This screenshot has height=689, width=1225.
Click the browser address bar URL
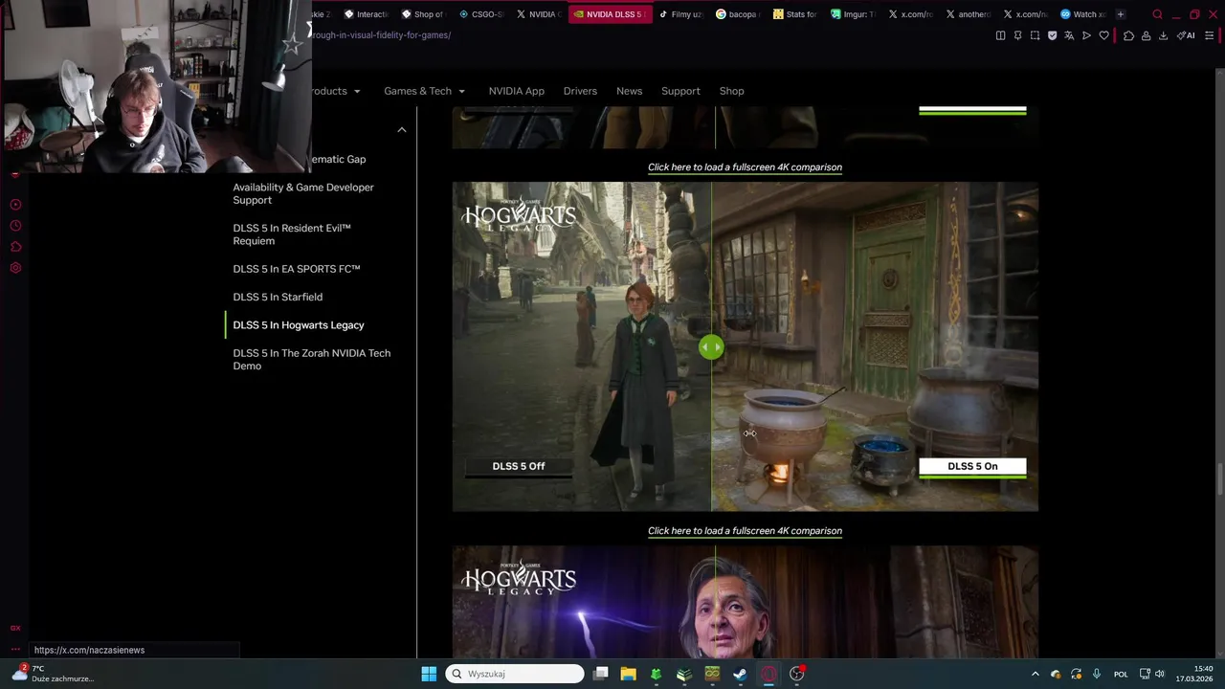click(x=380, y=35)
